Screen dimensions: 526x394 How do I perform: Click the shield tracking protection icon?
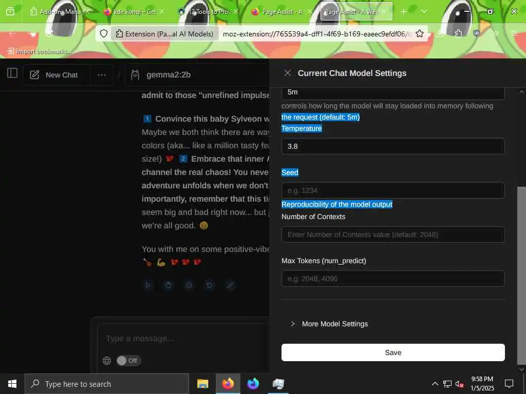pos(104,33)
